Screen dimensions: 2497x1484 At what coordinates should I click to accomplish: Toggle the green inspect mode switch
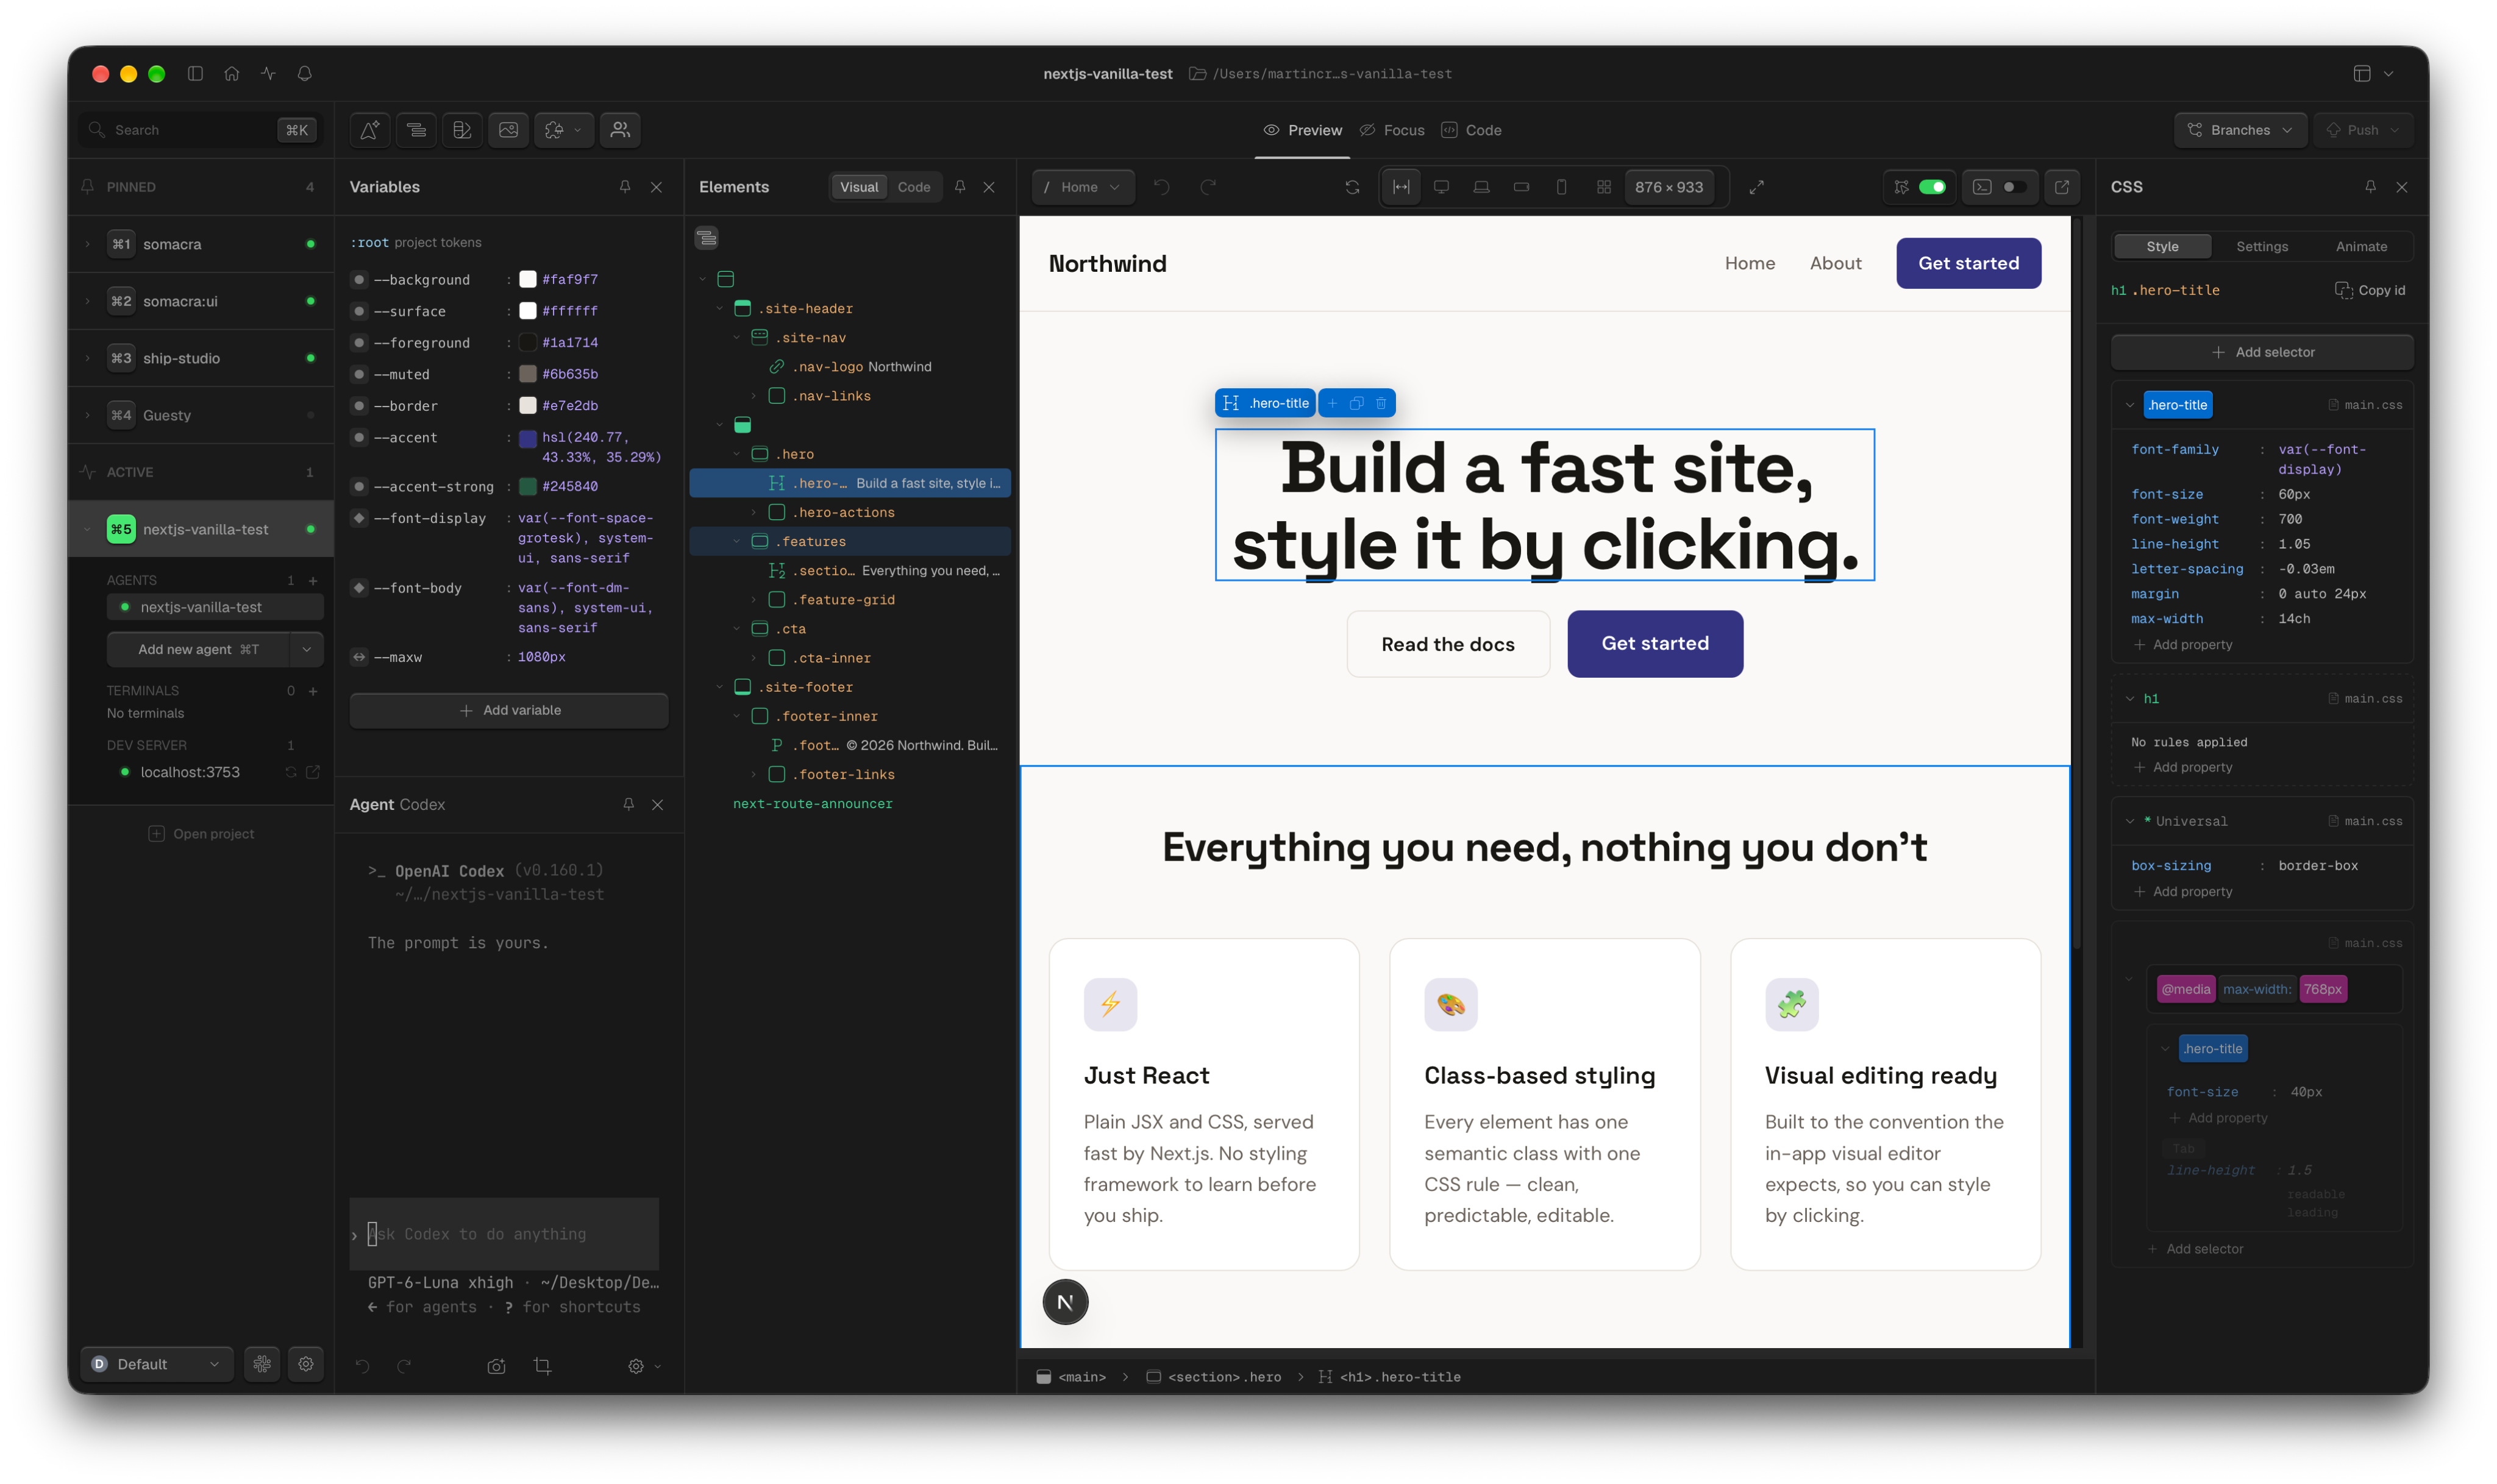pyautogui.click(x=1932, y=187)
